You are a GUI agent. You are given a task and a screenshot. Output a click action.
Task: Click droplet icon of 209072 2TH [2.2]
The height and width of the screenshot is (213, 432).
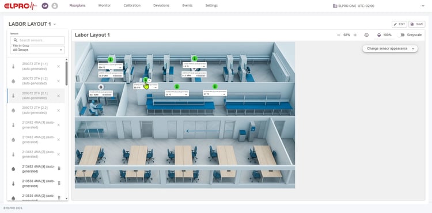click(13, 111)
